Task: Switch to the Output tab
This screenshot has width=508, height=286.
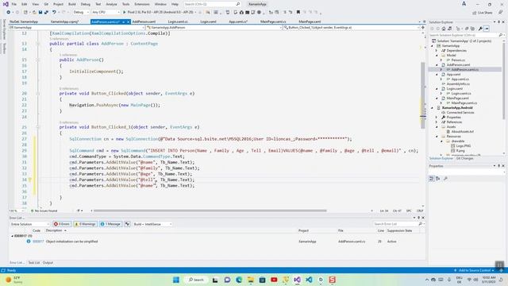Action: tap(48, 263)
